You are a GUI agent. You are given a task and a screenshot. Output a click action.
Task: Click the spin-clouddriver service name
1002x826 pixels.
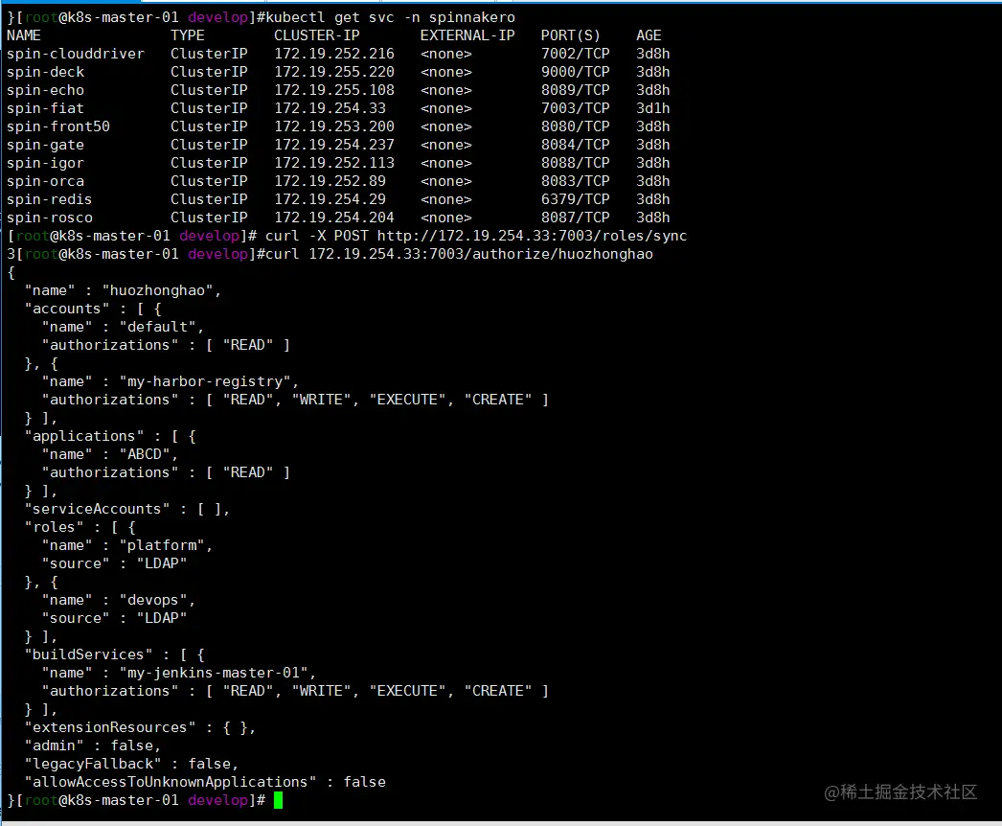[76, 54]
